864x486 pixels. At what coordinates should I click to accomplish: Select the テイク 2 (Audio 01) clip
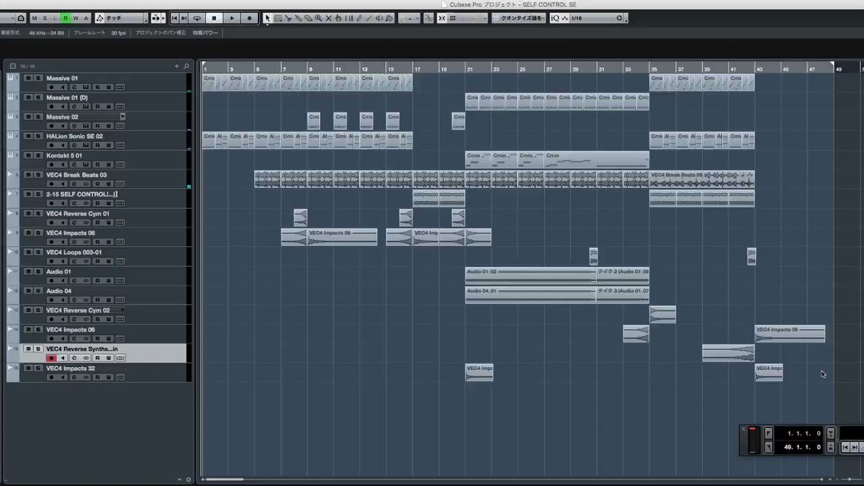[x=623, y=275]
